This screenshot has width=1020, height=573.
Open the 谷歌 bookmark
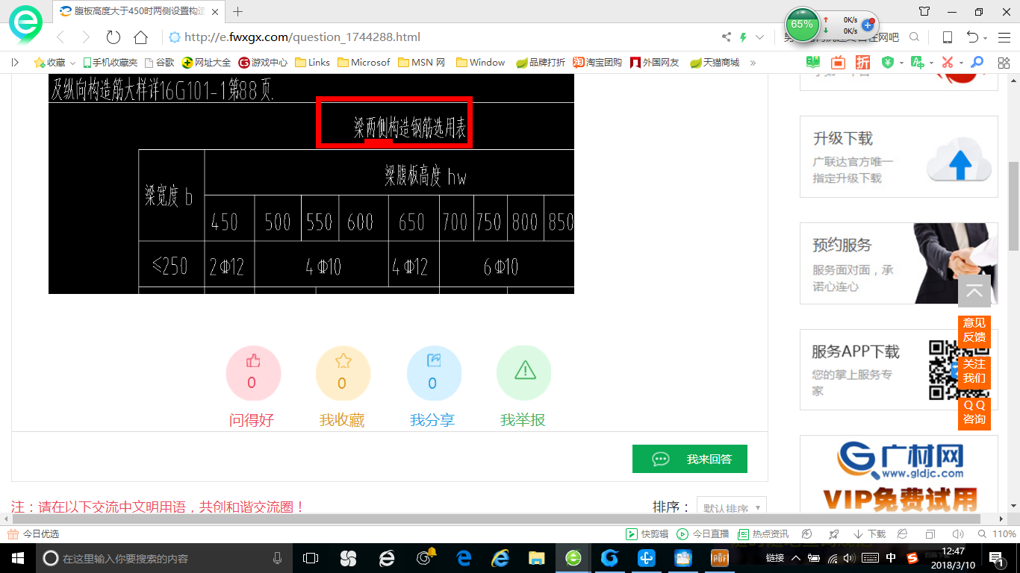[159, 63]
